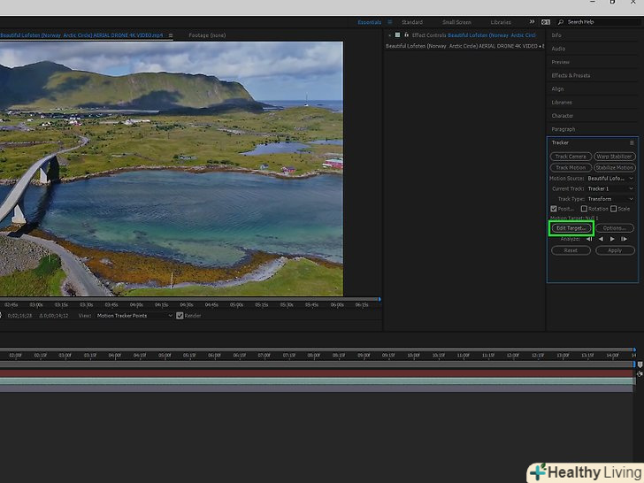This screenshot has width=644, height=483.
Task: Click the Edit Target button
Action: coord(571,228)
